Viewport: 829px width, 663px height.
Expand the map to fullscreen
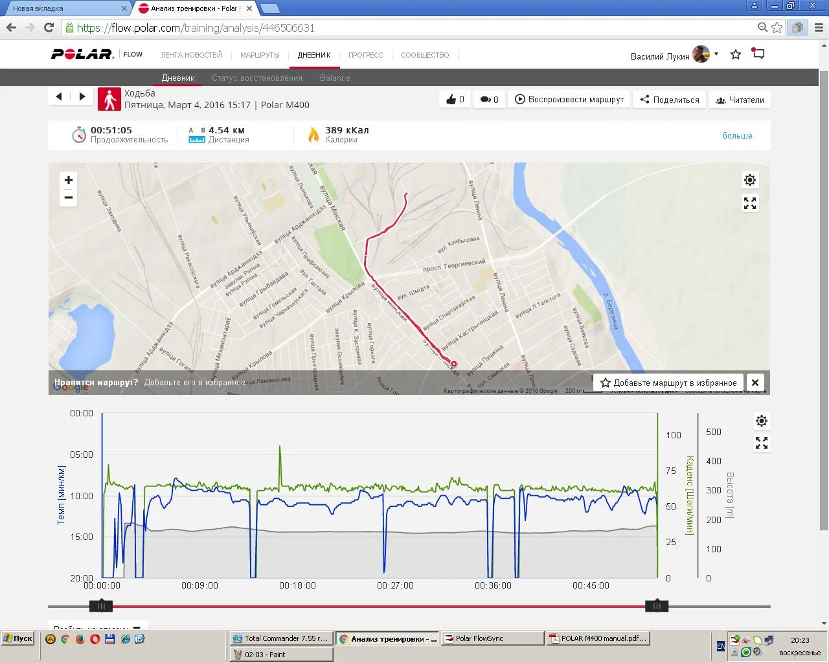click(750, 204)
